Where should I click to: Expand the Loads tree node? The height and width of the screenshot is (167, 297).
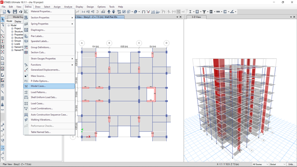pyautogui.click(x=12, y=44)
